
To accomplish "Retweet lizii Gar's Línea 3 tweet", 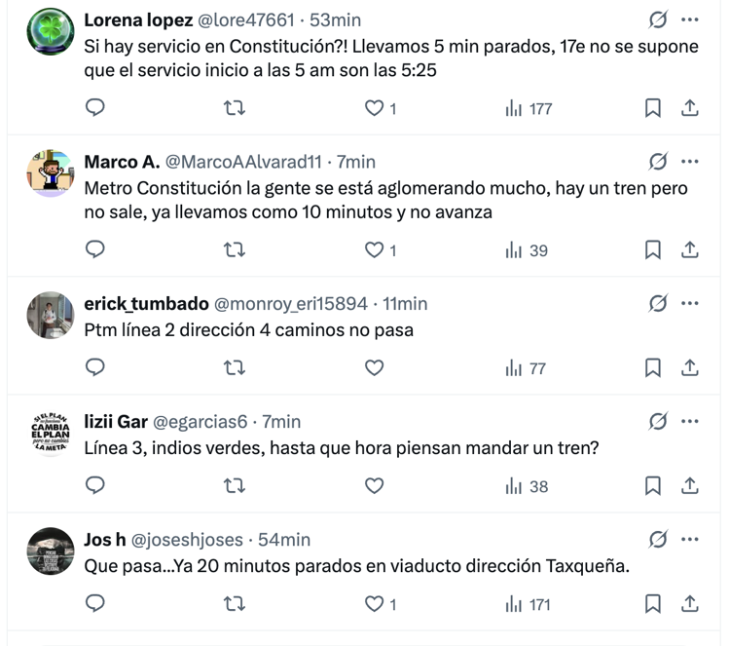I will pos(235,485).
